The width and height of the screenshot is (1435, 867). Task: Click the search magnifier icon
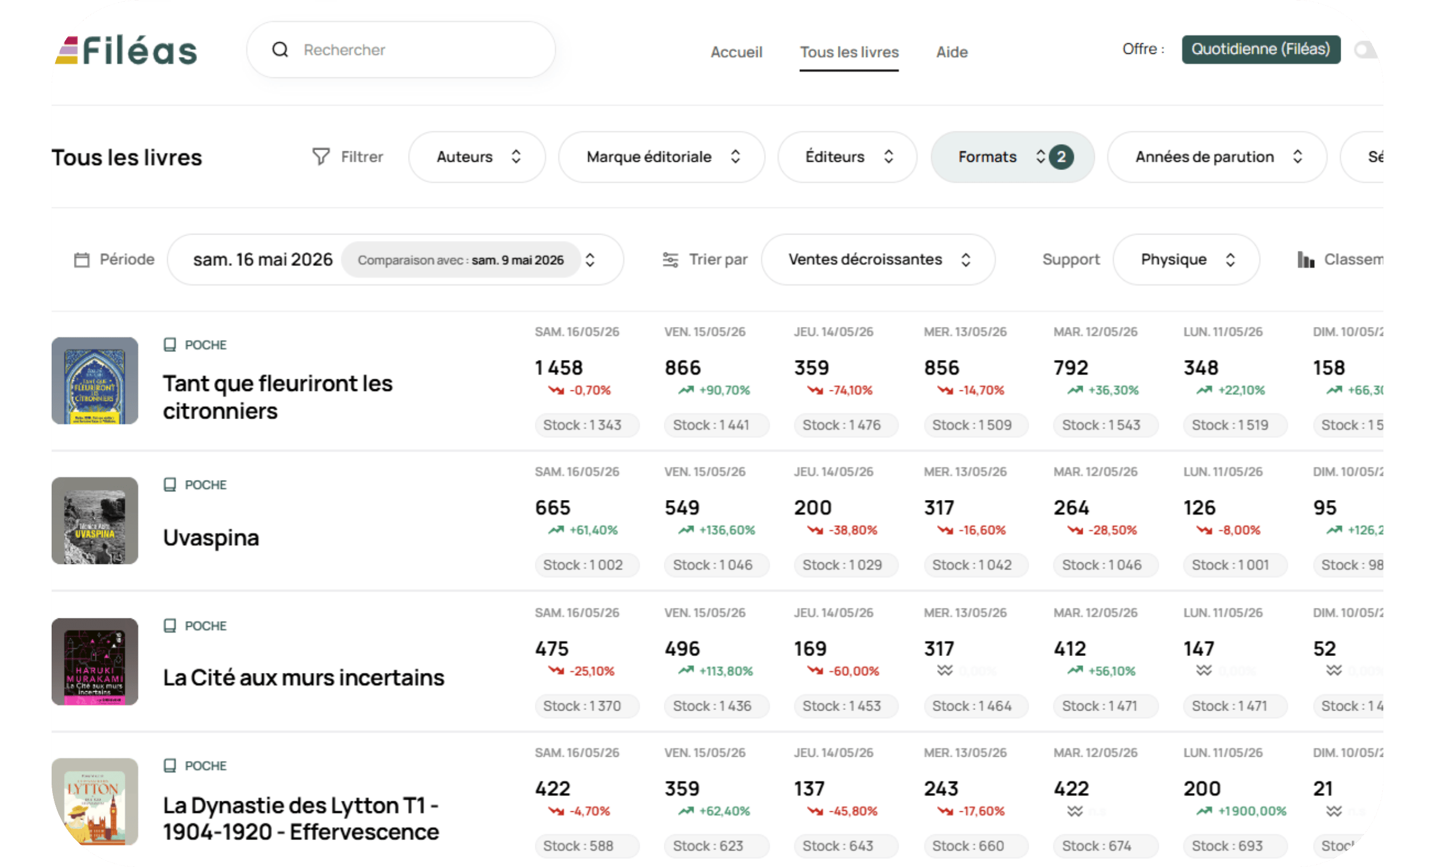coord(280,50)
